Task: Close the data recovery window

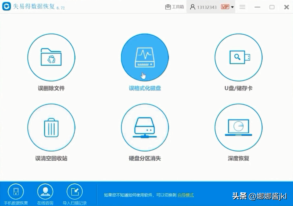Action: tap(286, 7)
